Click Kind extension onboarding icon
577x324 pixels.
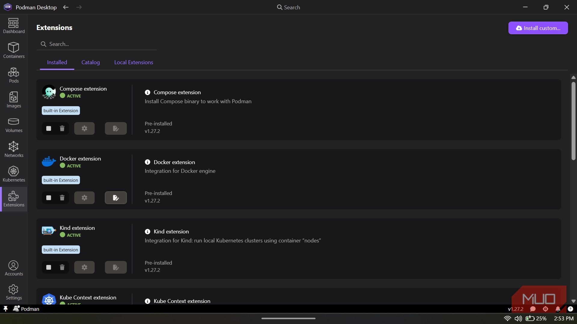116,267
